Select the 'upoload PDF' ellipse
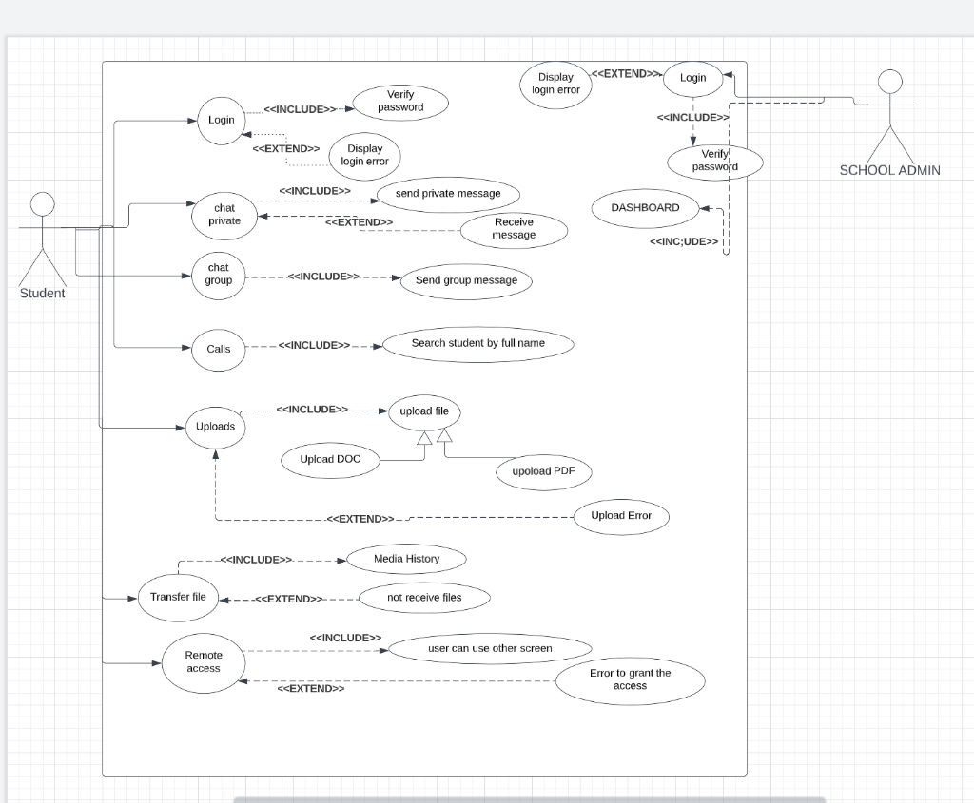The image size is (974, 803). click(543, 472)
